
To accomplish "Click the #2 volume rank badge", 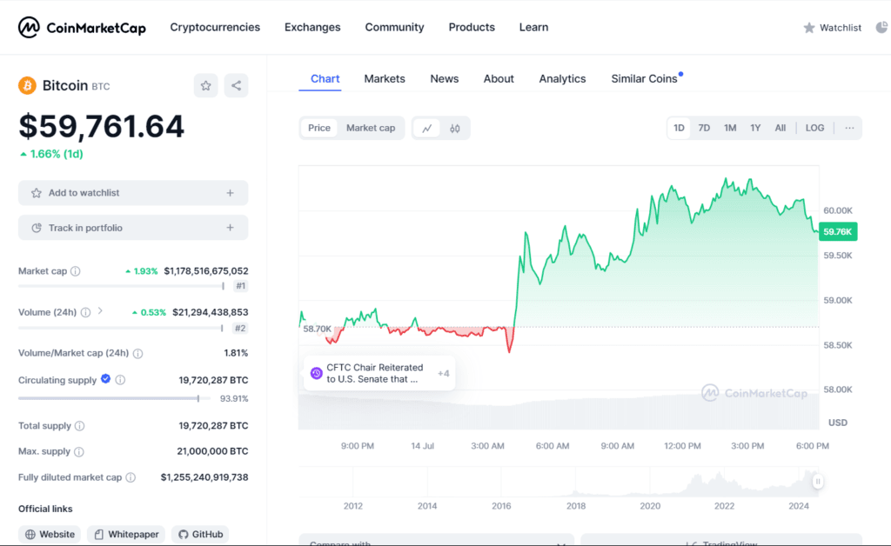I will click(240, 328).
